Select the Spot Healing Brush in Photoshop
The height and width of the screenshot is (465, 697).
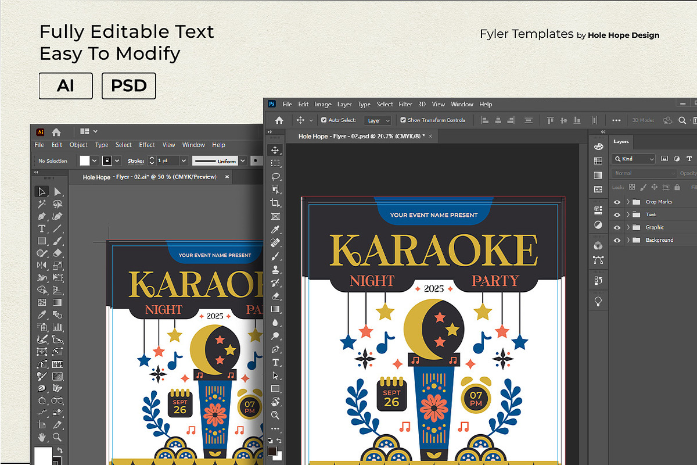[275, 242]
